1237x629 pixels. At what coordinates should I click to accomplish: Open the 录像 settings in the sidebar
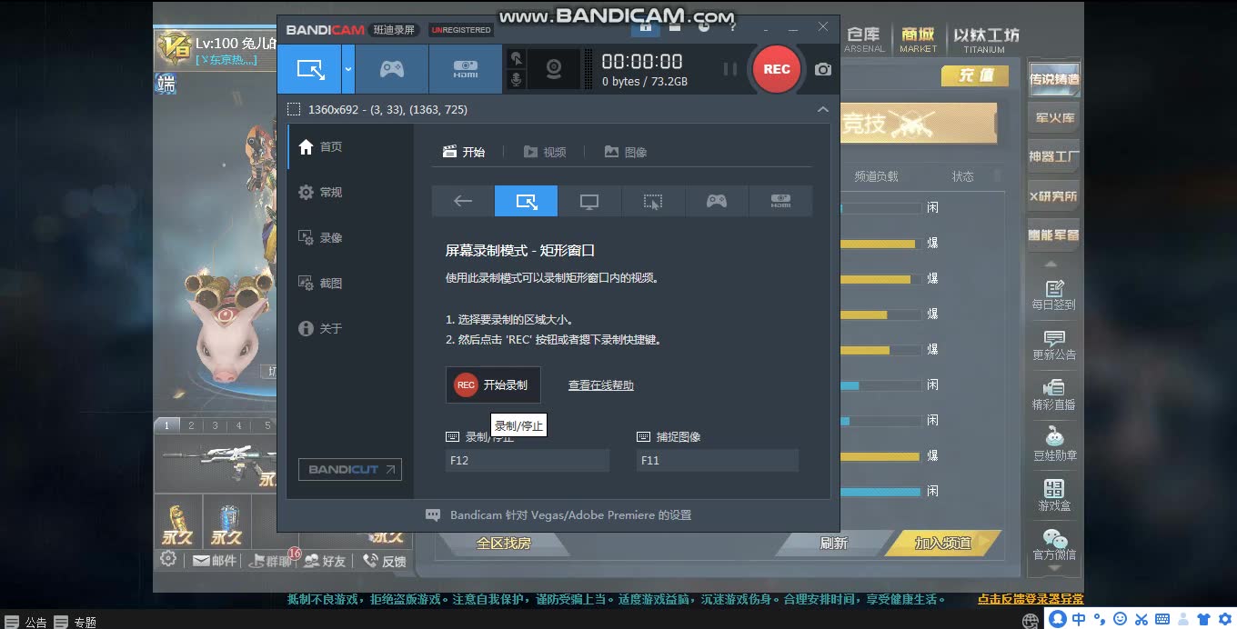[329, 237]
